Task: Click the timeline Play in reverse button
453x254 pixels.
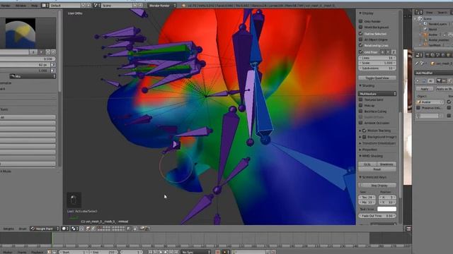Action: point(161,252)
